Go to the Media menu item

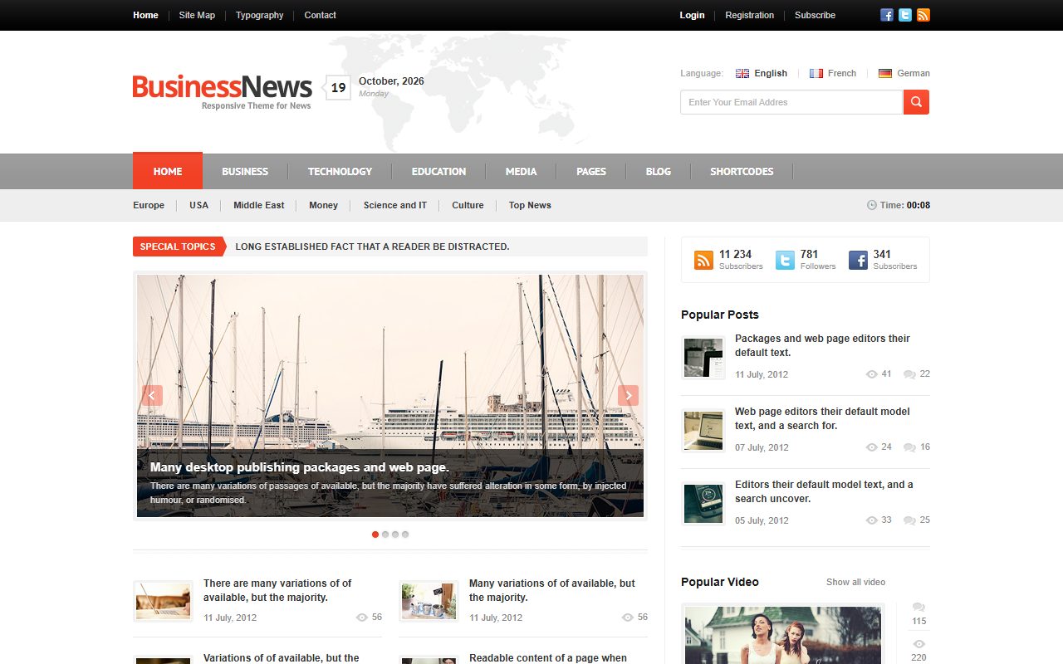tap(521, 171)
